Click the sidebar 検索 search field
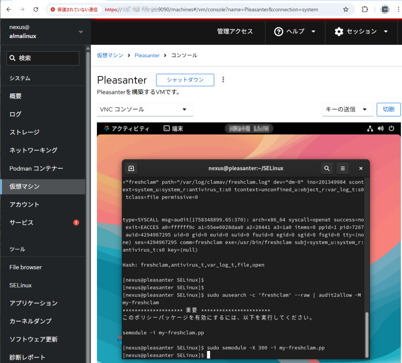Screen dimensions: 402x363 click(x=43, y=58)
